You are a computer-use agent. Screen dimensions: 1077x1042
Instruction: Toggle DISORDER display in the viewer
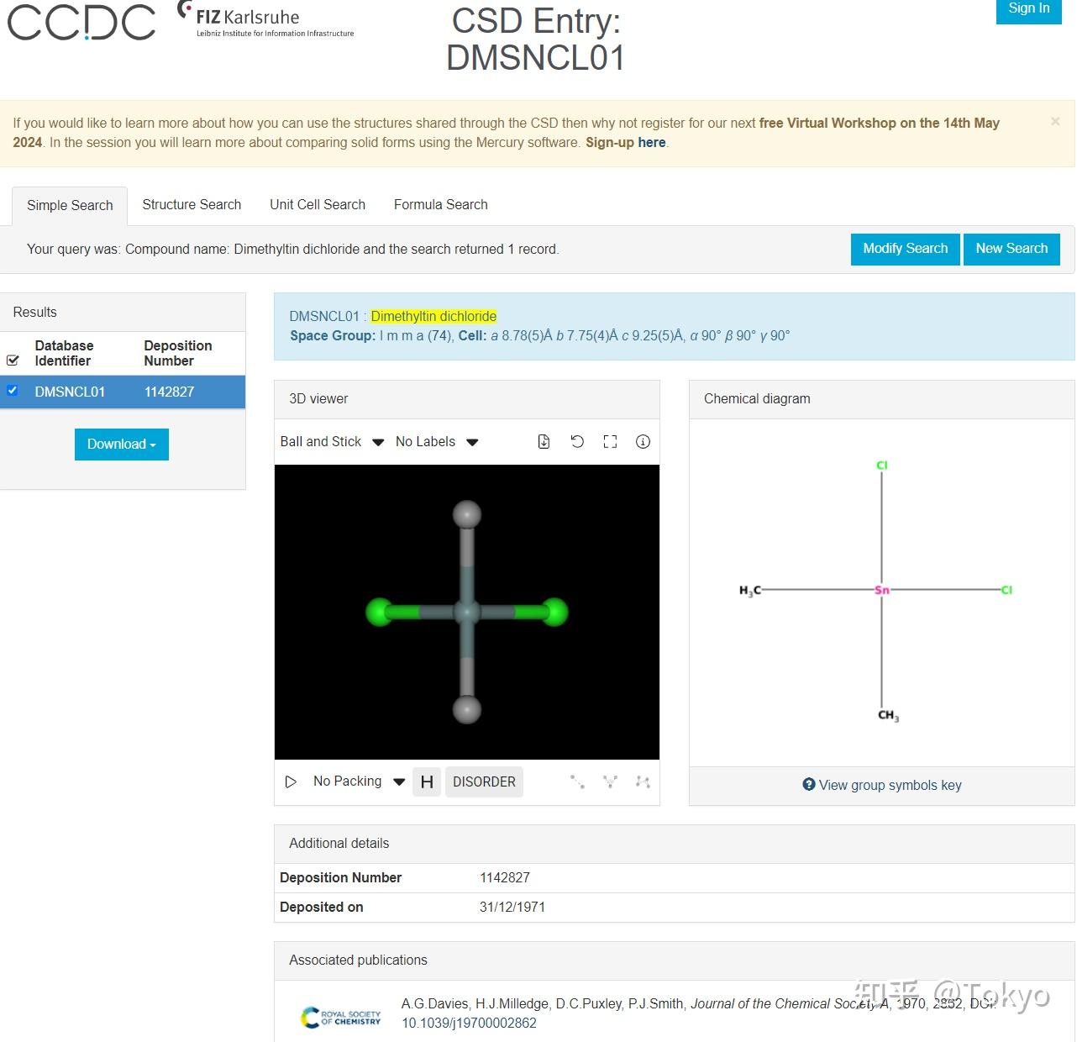point(484,781)
